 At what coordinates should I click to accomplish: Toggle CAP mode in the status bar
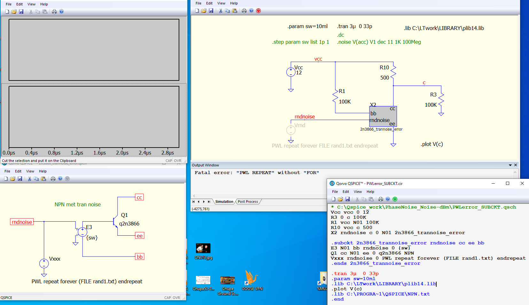pyautogui.click(x=168, y=161)
